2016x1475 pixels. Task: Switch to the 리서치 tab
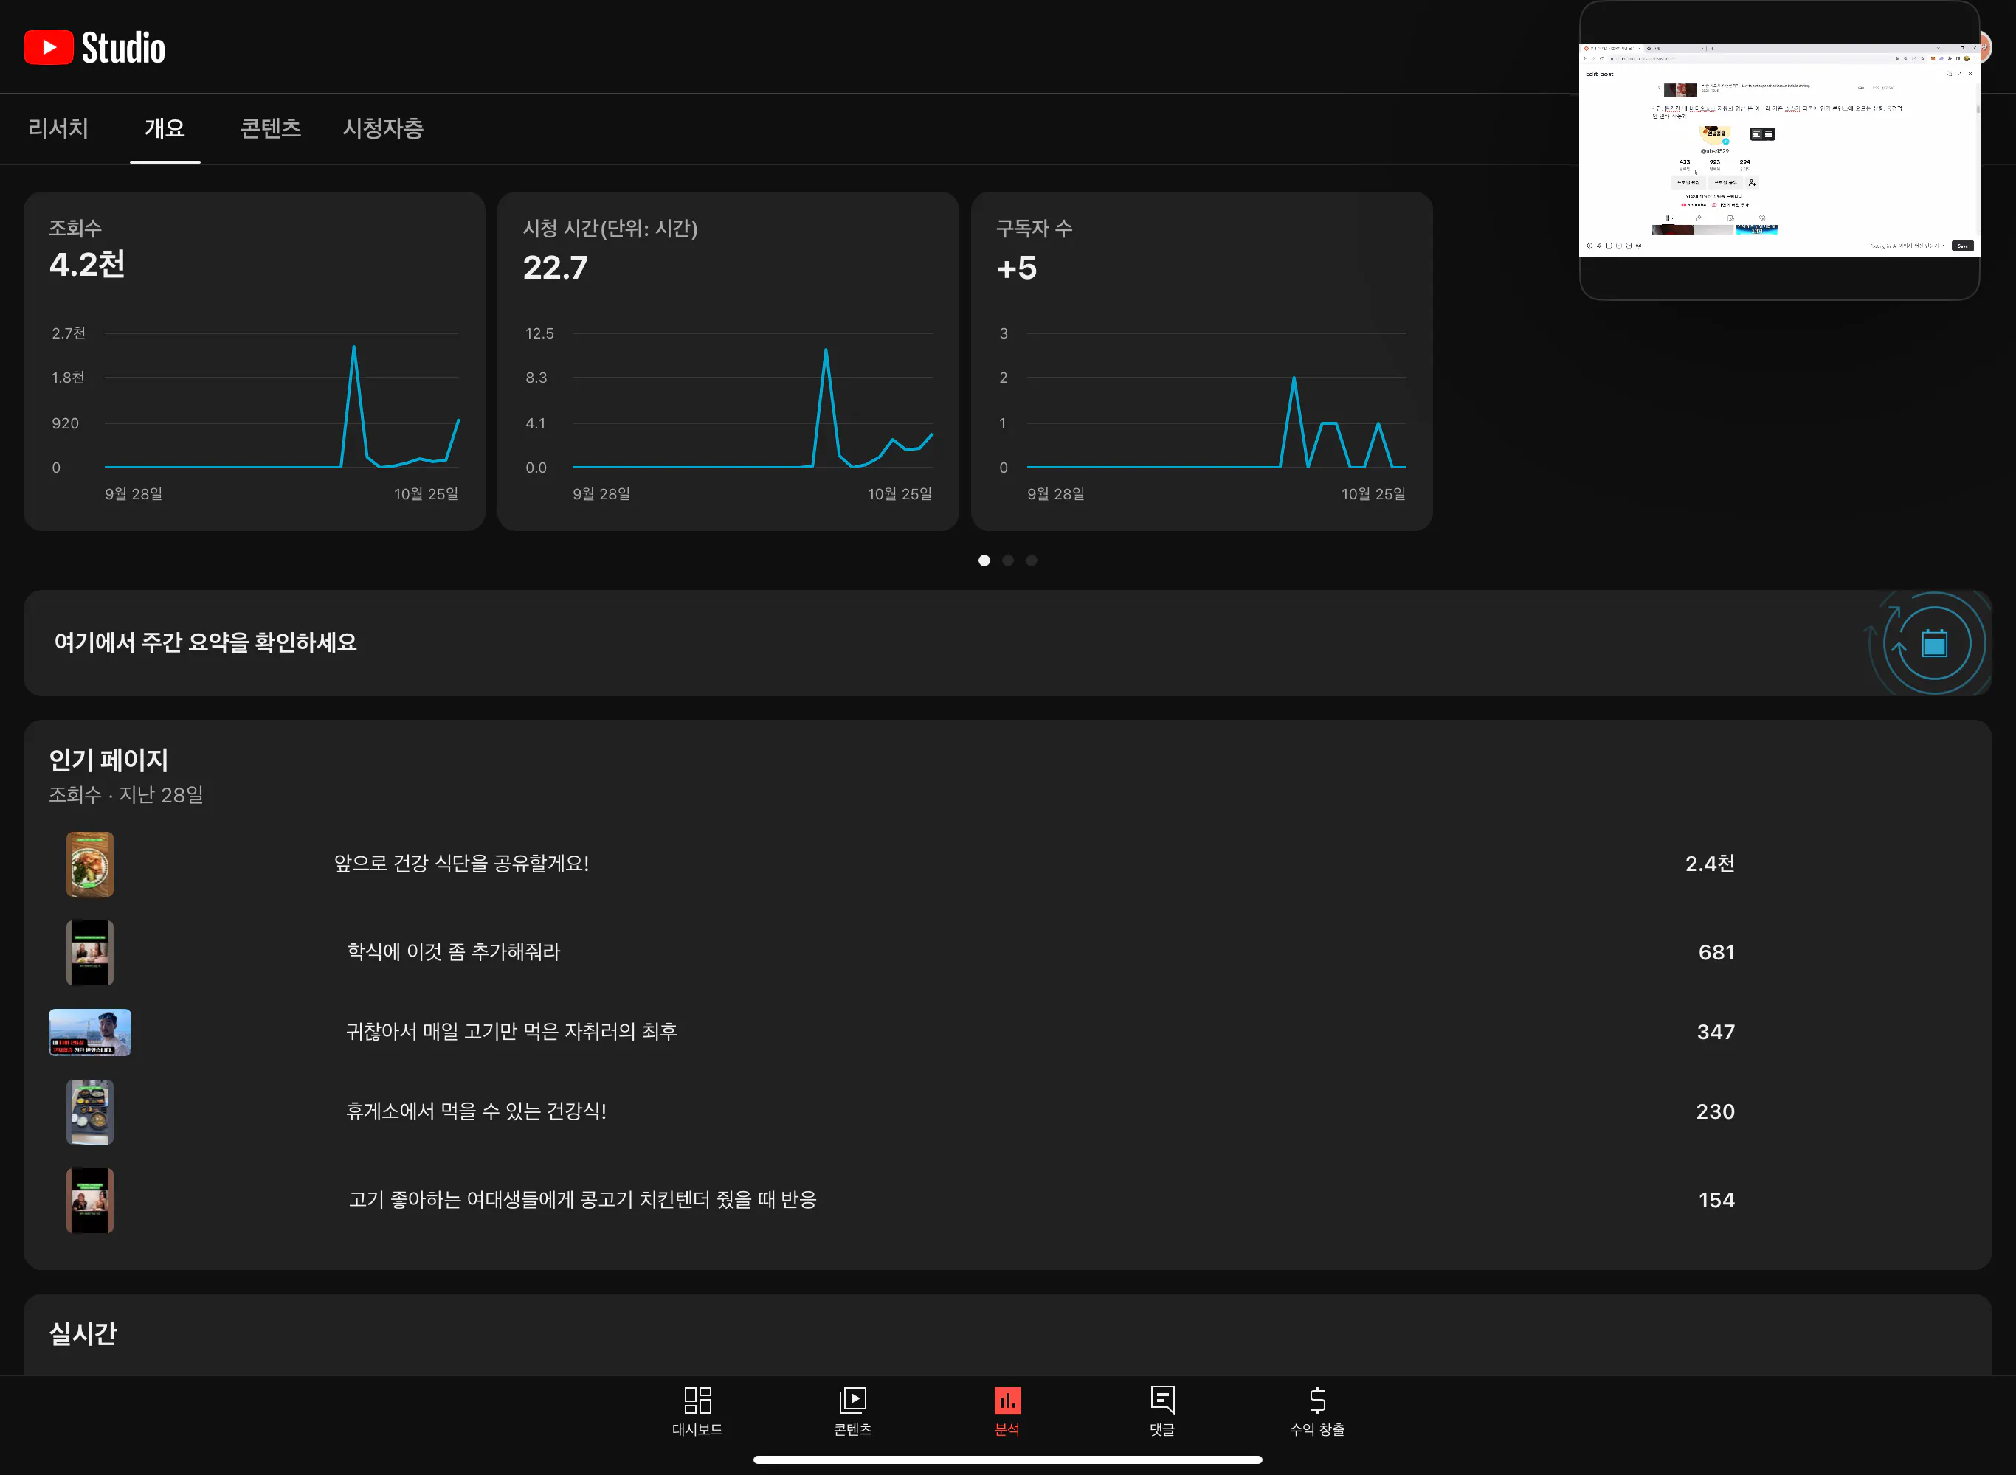(x=58, y=128)
